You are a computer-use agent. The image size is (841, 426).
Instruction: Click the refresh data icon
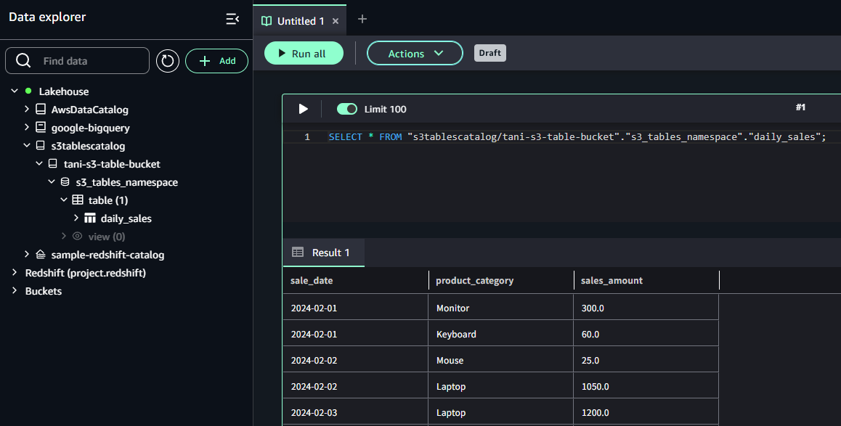point(168,61)
